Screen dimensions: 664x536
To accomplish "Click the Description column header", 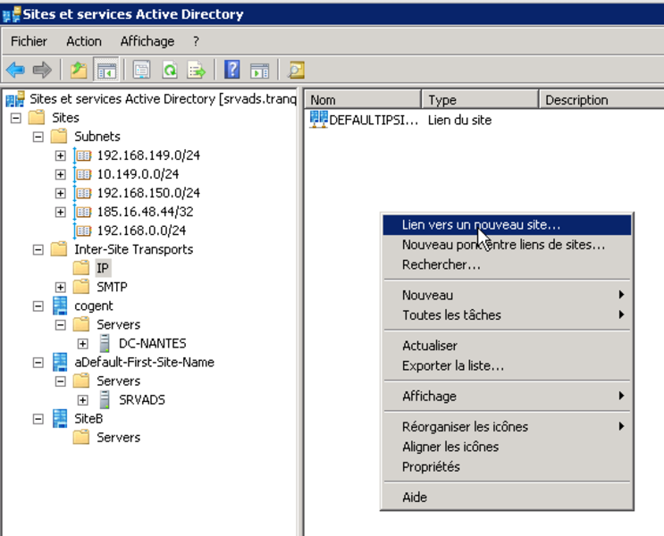I will pyautogui.click(x=601, y=100).
